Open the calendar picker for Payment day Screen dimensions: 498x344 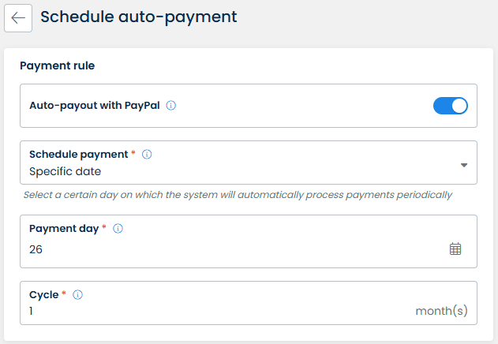[x=455, y=249]
